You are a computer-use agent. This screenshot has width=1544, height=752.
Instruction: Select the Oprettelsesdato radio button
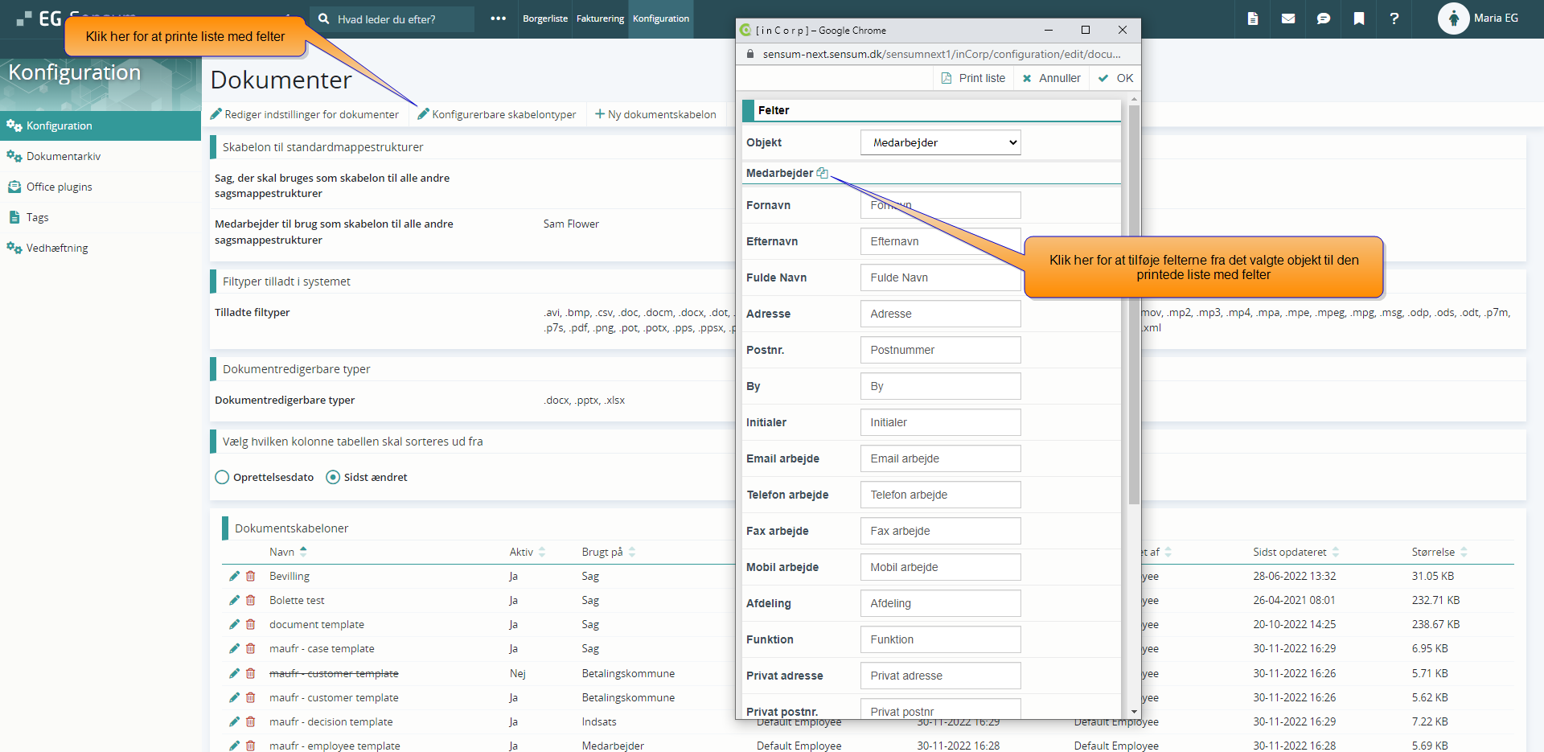(x=223, y=477)
